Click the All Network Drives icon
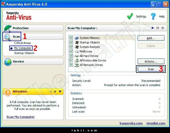The height and width of the screenshot is (133, 170). tap(77, 65)
